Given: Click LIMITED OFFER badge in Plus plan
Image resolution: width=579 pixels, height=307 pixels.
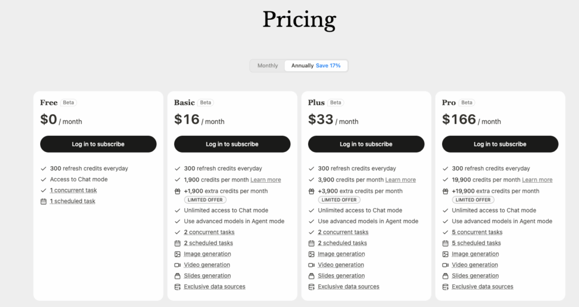Looking at the screenshot, I should [339, 200].
